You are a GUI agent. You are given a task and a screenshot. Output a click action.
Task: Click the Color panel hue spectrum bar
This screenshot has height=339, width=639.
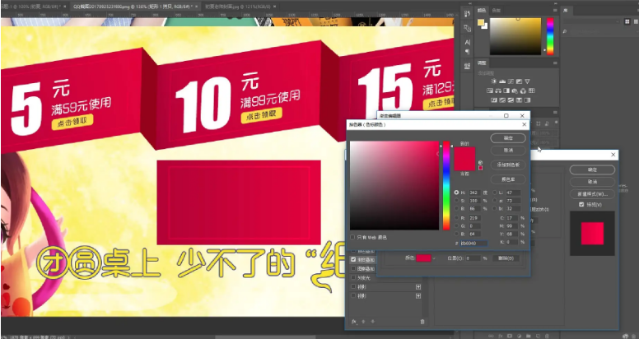tap(550, 36)
